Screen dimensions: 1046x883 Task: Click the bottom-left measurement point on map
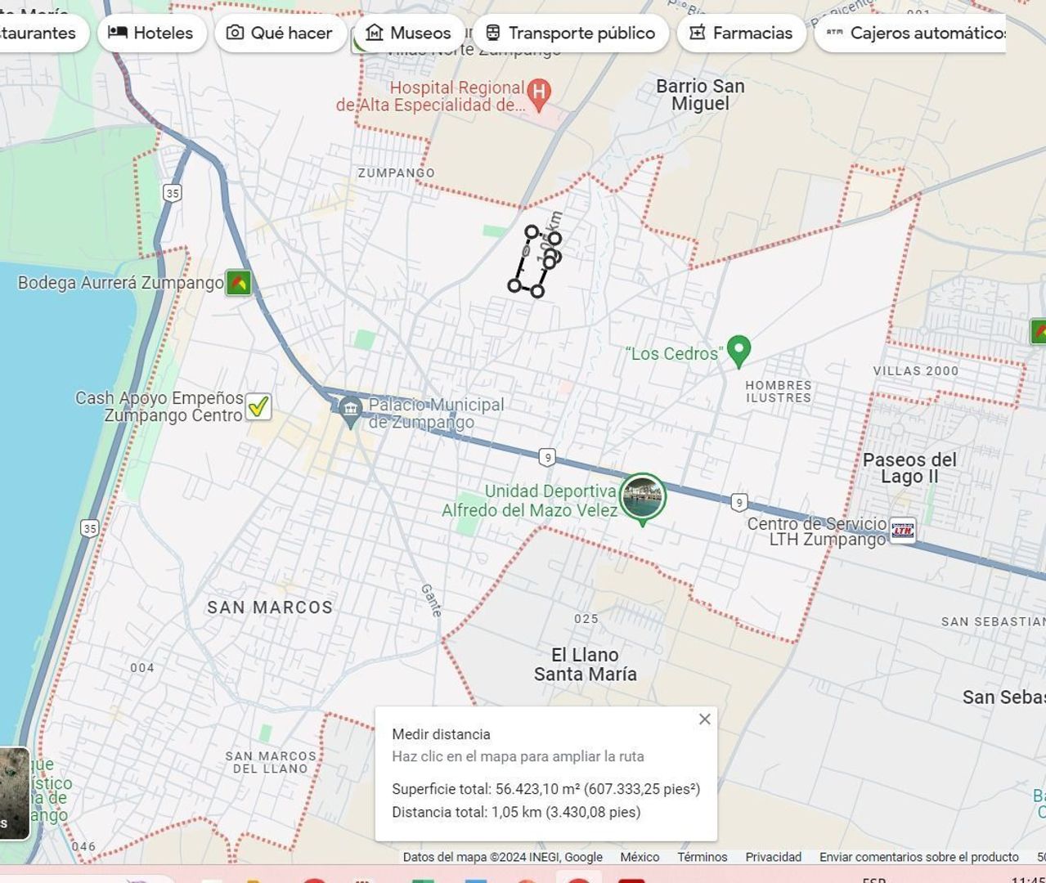[x=514, y=285]
